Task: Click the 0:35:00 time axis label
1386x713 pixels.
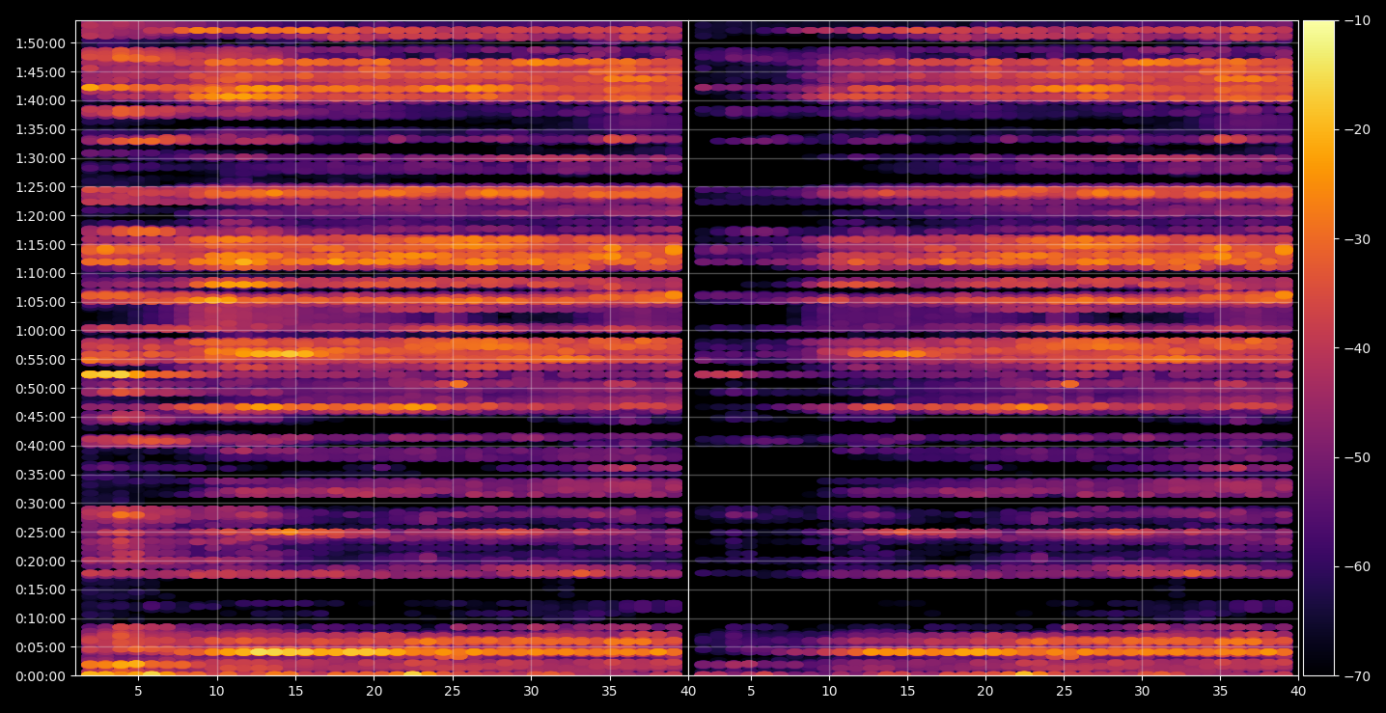Action: pos(41,475)
